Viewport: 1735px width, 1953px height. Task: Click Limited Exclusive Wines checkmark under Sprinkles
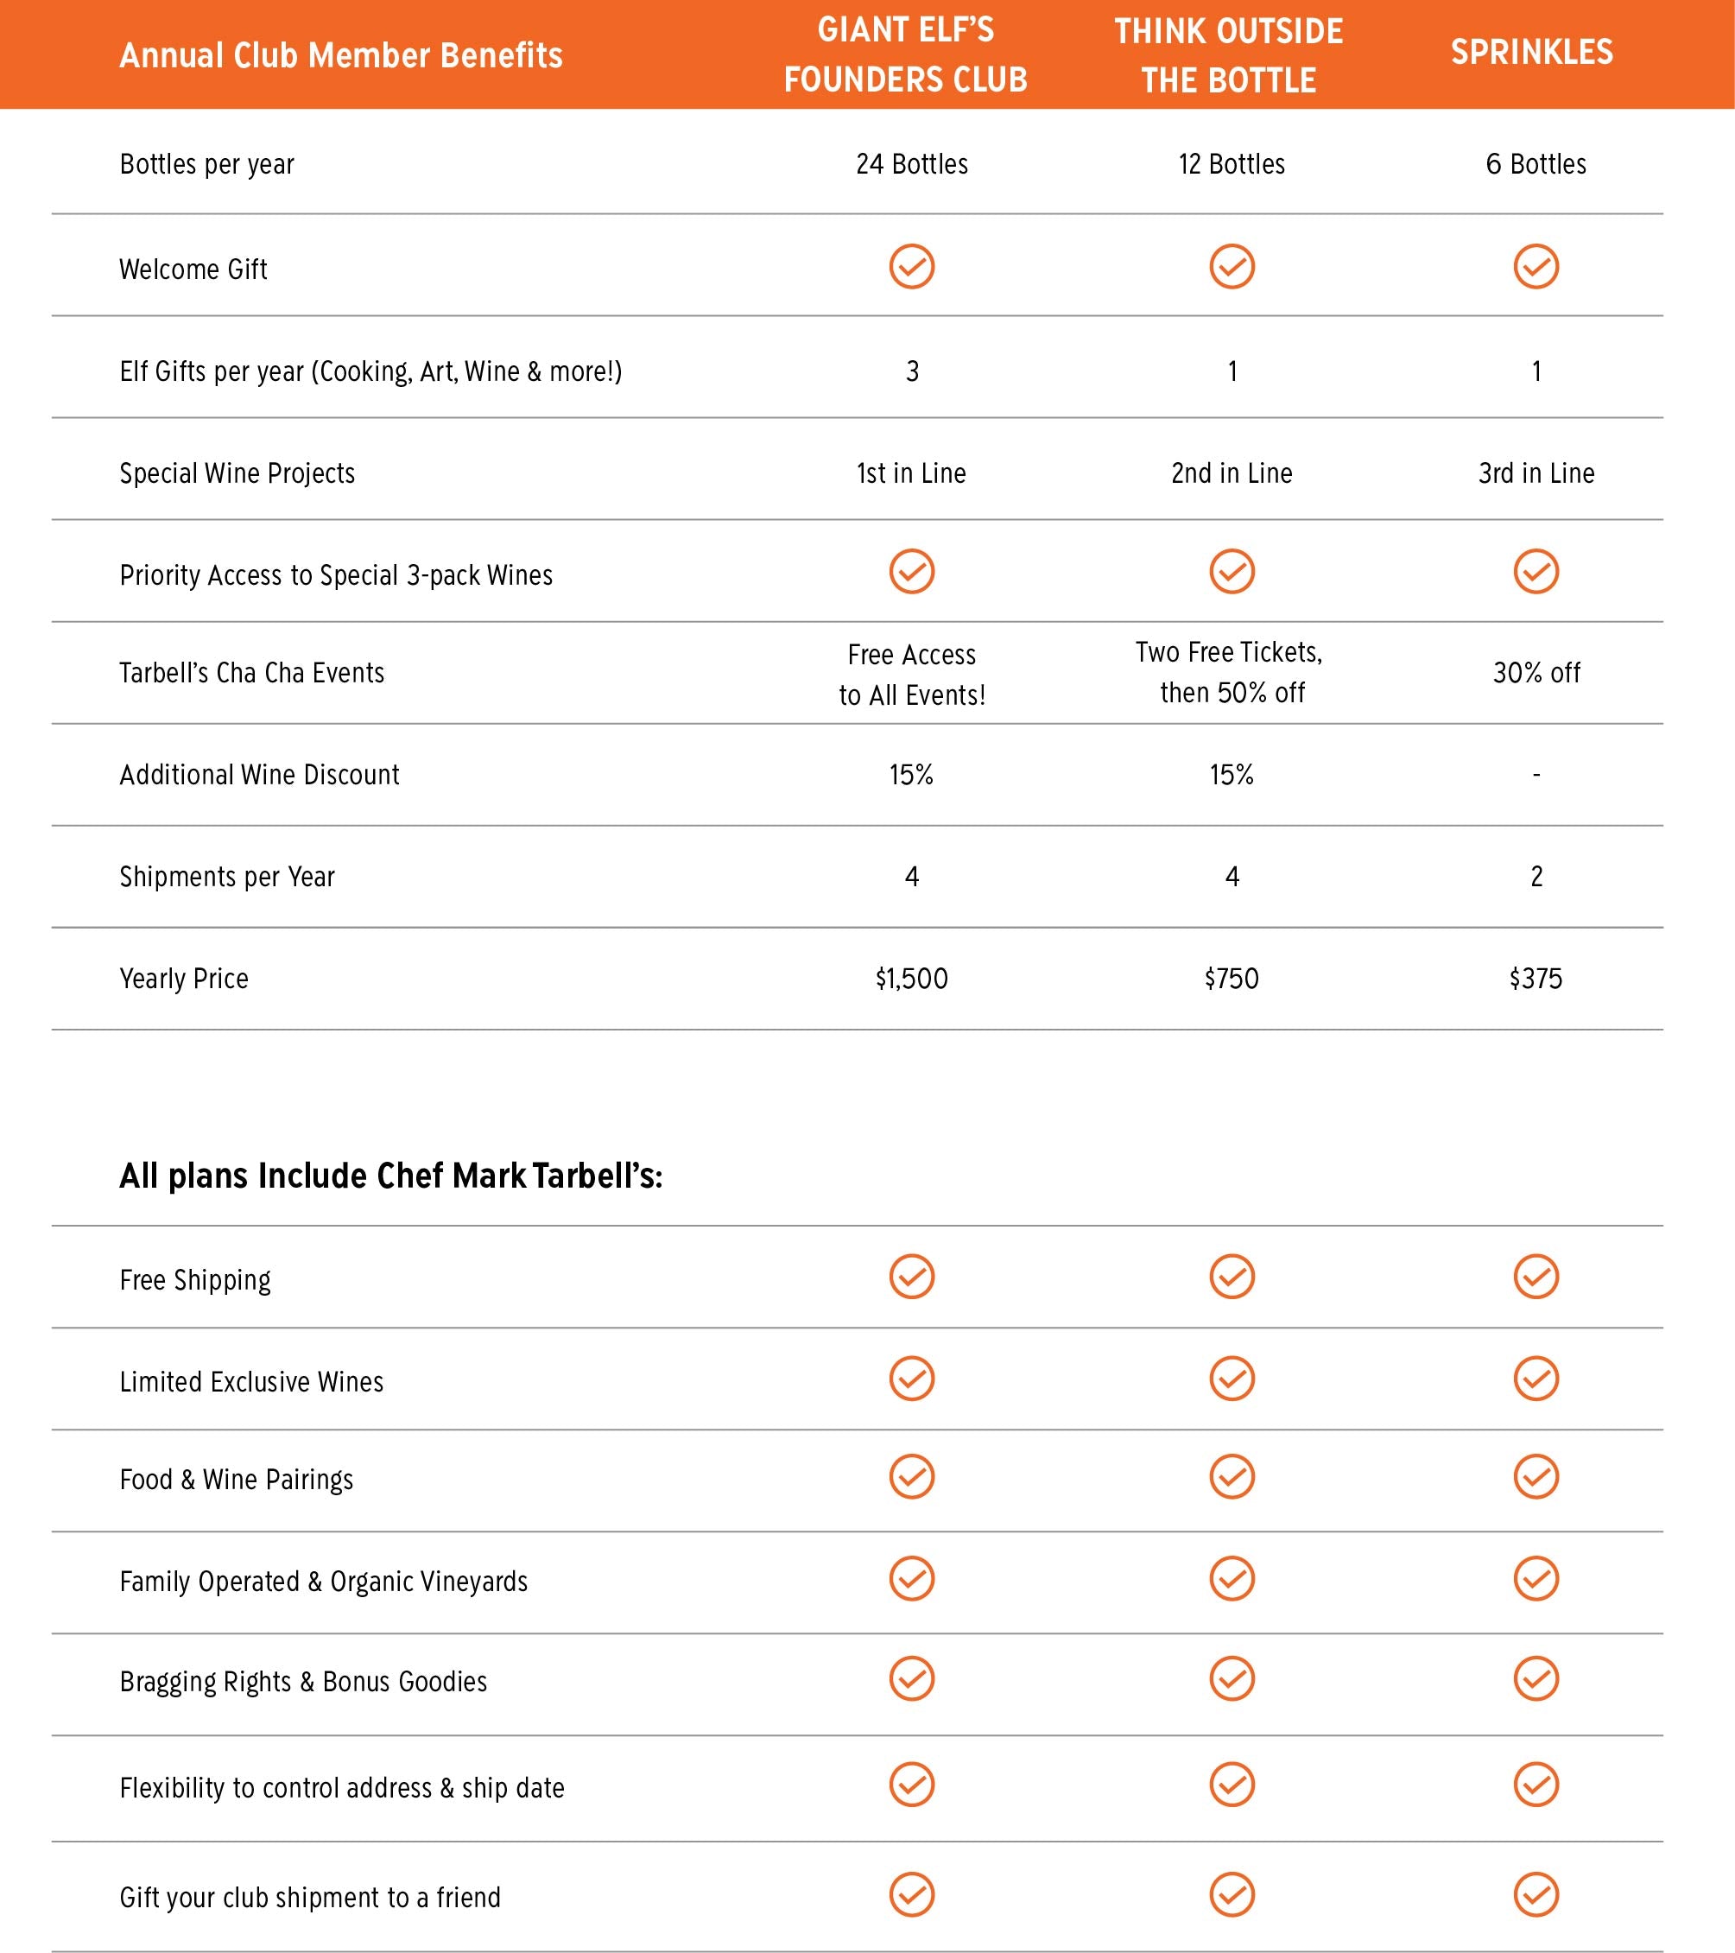pyautogui.click(x=1536, y=1379)
